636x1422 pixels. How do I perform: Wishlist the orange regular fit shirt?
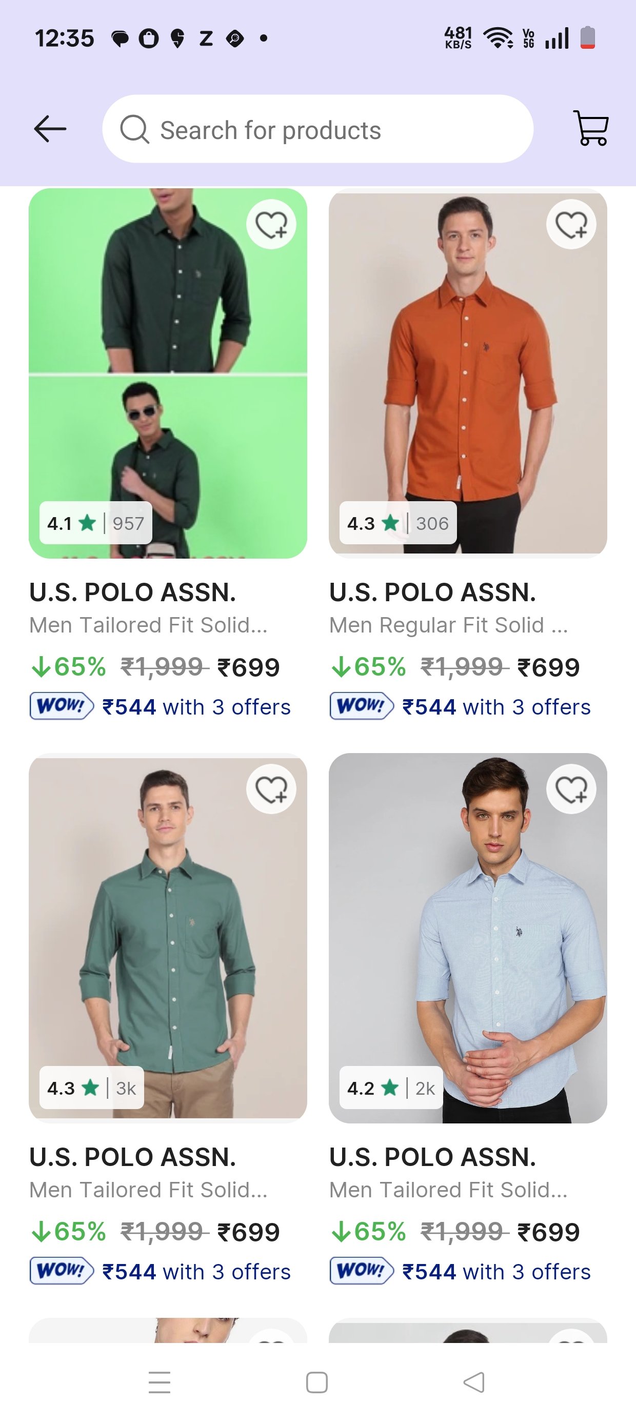(x=571, y=225)
